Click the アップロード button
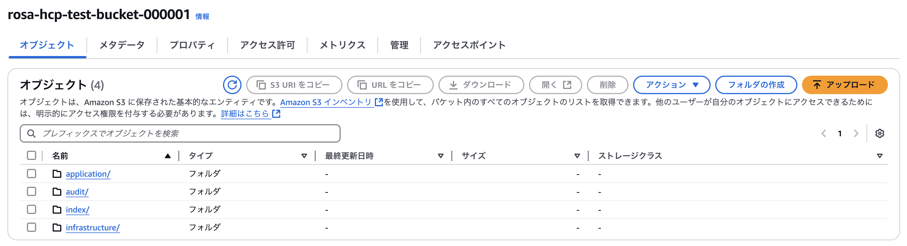907x246 pixels. [845, 85]
